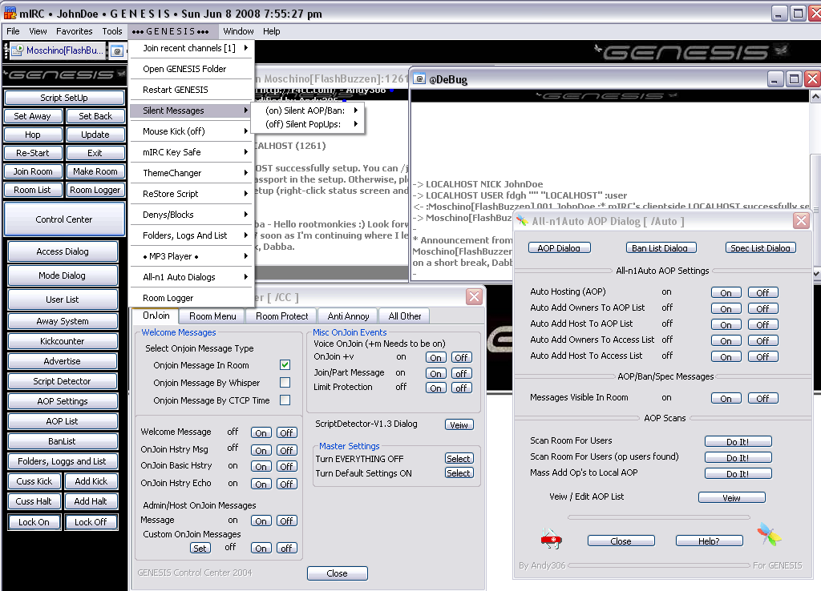Click the dragonfly icon beside Help button
Screen dimensions: 821x591
point(769,535)
